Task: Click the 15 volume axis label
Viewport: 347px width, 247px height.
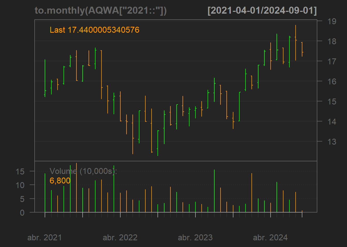Action: 20,171
